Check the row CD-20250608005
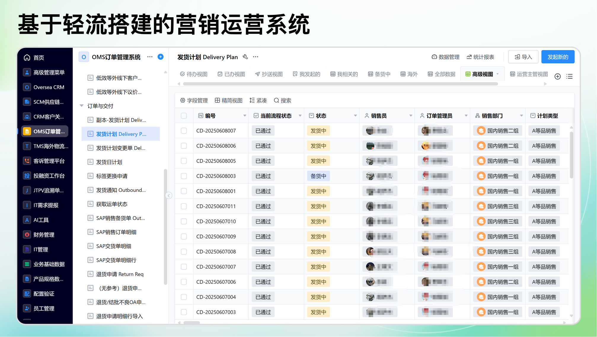Image resolution: width=597 pixels, height=337 pixels. pyautogui.click(x=184, y=161)
